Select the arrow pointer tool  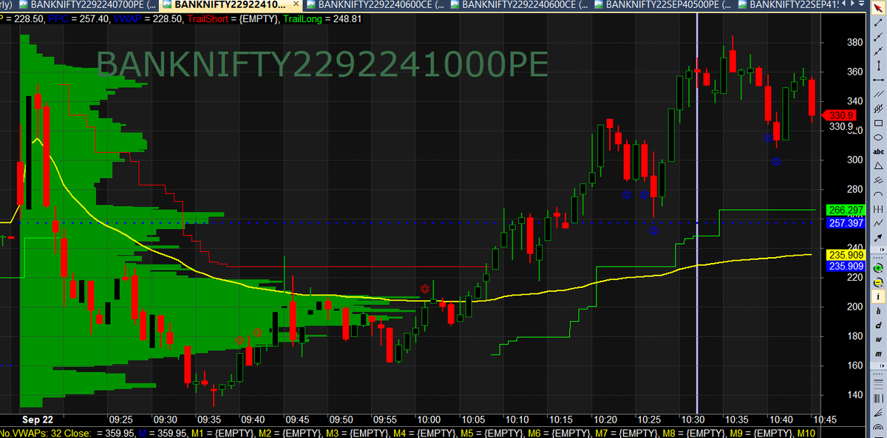(878, 7)
